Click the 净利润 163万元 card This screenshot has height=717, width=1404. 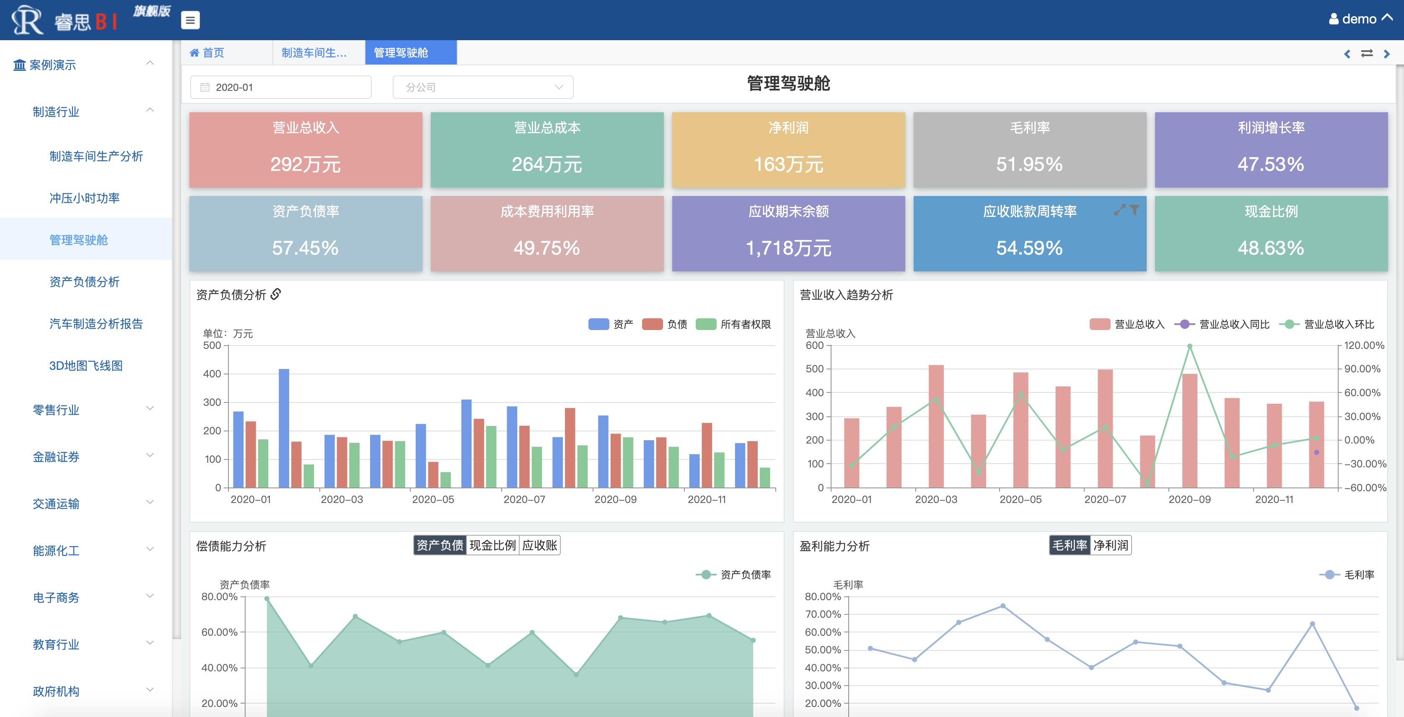pyautogui.click(x=789, y=150)
